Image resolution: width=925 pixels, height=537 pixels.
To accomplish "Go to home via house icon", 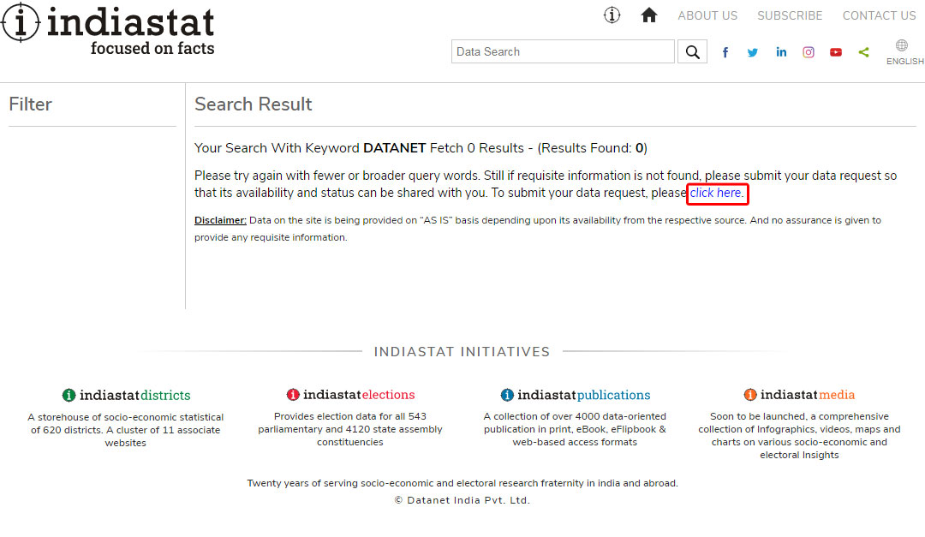I will tap(649, 15).
